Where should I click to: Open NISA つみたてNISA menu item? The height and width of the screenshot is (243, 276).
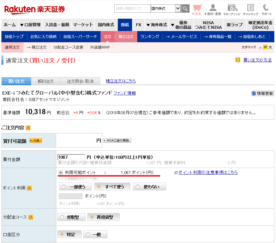tap(209, 25)
